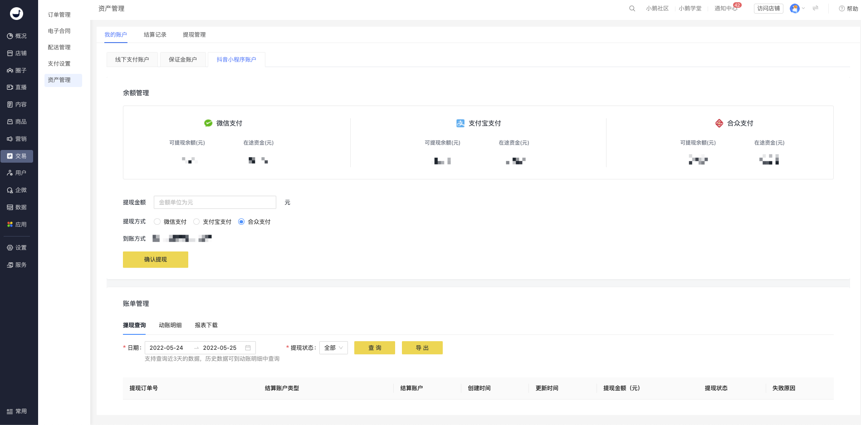The width and height of the screenshot is (861, 425).
Task: Select 微信支付 withdrawal method radio
Action: [x=157, y=222]
